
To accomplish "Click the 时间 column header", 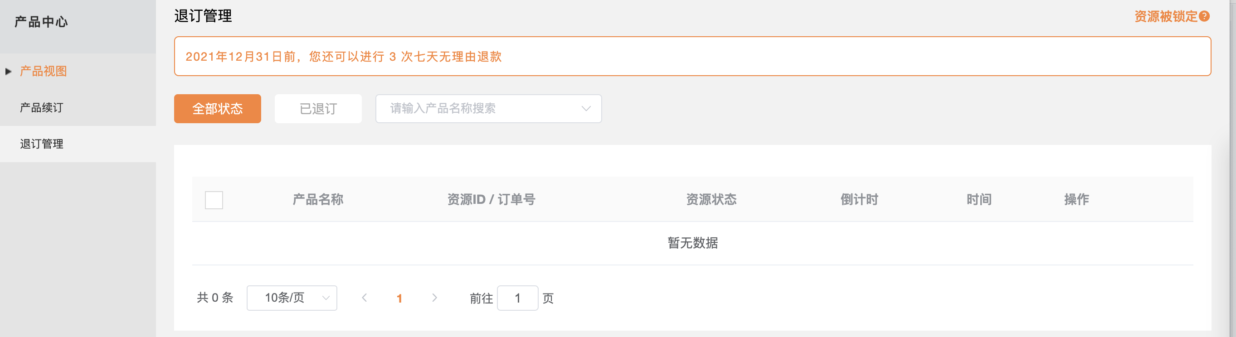I will click(978, 199).
